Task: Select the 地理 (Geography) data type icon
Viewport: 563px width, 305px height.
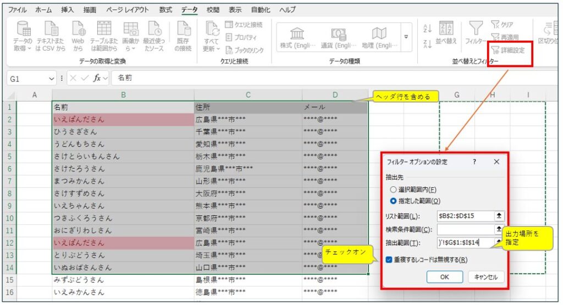Action: point(379,34)
